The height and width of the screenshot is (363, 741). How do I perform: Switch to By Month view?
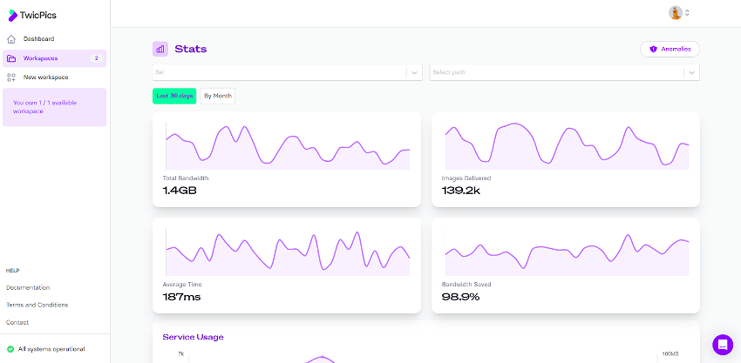point(218,96)
